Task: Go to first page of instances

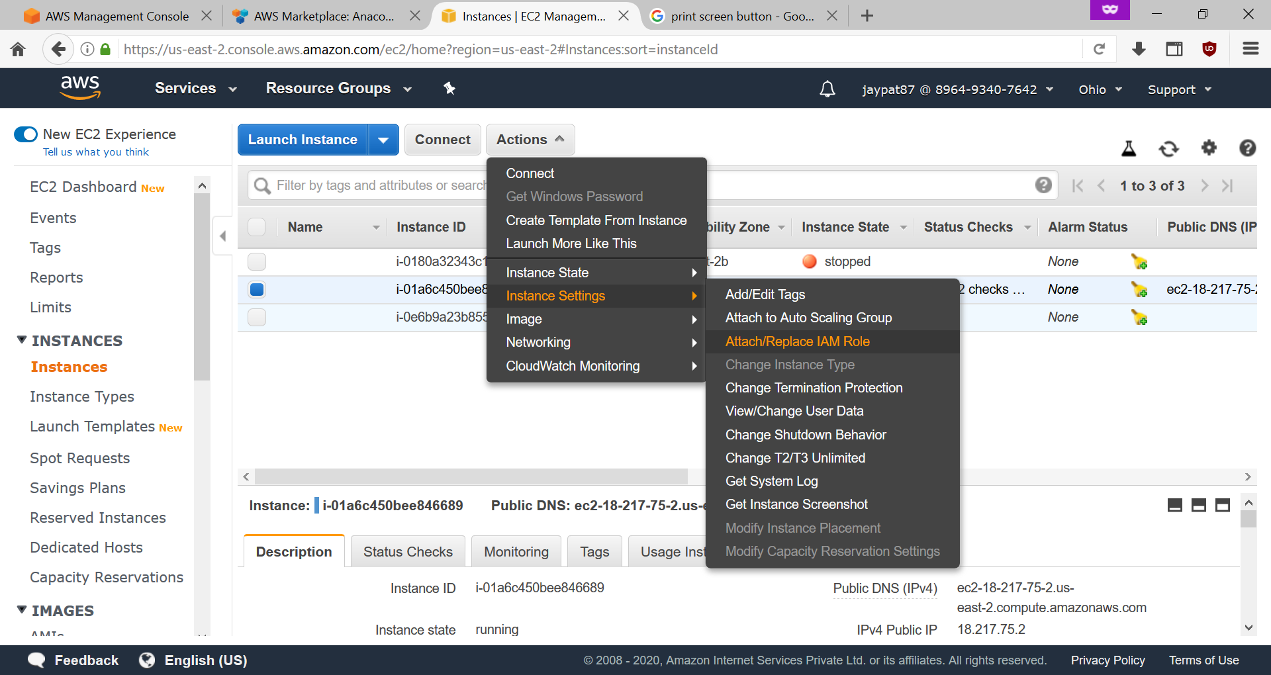Action: (1078, 186)
